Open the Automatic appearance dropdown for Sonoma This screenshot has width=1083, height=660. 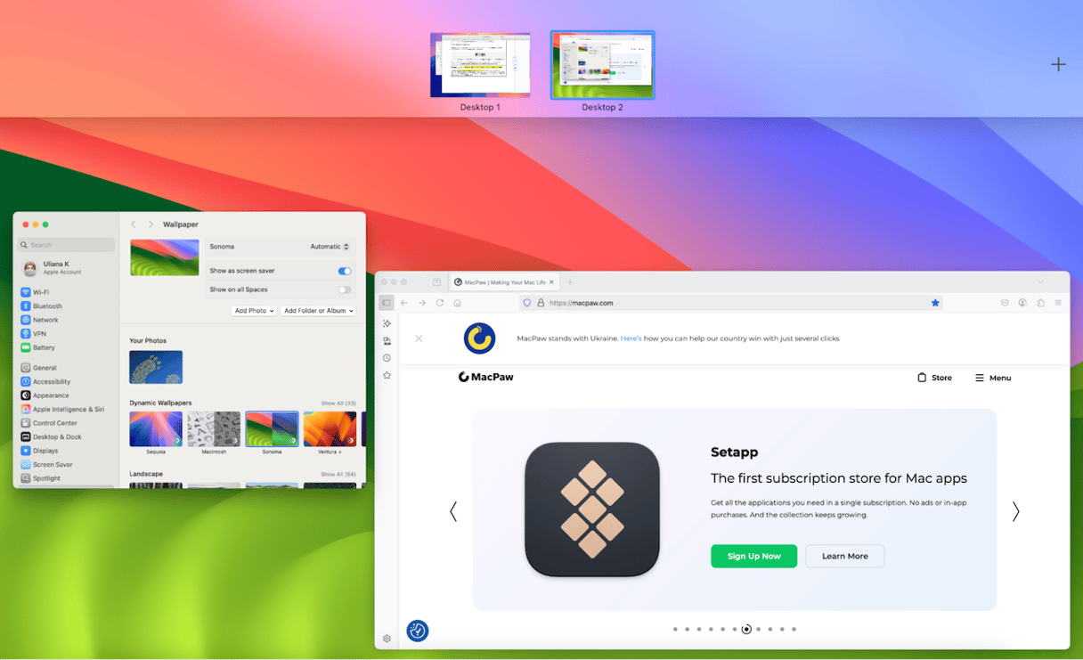[330, 247]
